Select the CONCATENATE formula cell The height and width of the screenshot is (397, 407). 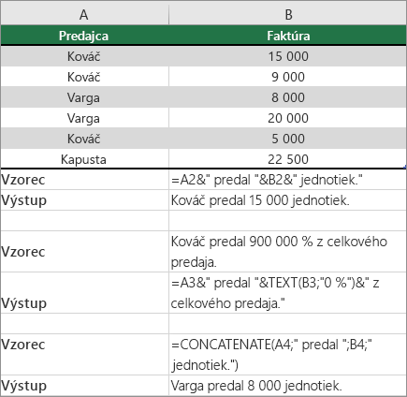coord(287,355)
